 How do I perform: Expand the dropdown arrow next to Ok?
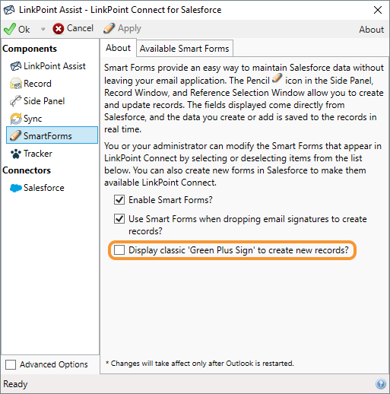[x=43, y=29]
